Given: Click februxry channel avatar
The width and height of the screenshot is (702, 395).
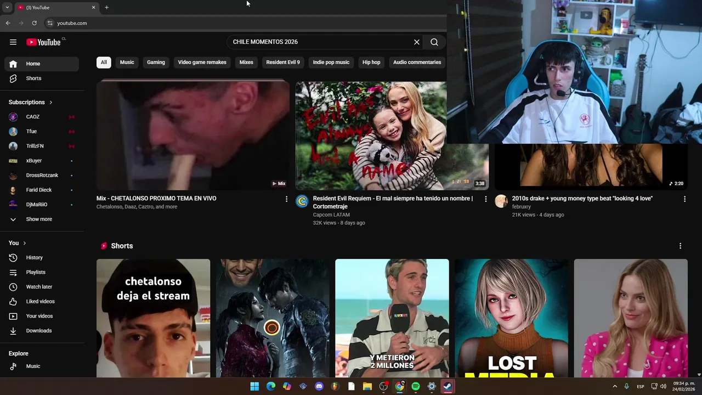Looking at the screenshot, I should 501,201.
